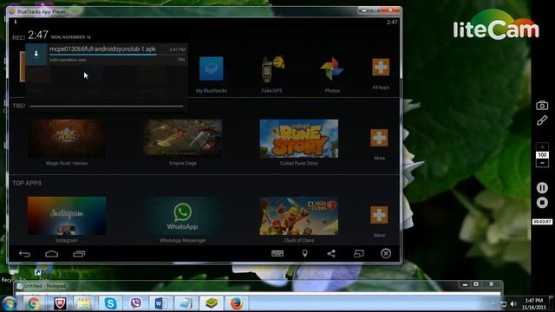Open McAfee shield taskbar icon

coord(60,303)
